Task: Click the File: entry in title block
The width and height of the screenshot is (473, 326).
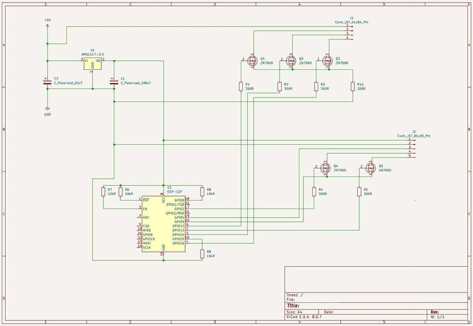Action: click(291, 299)
